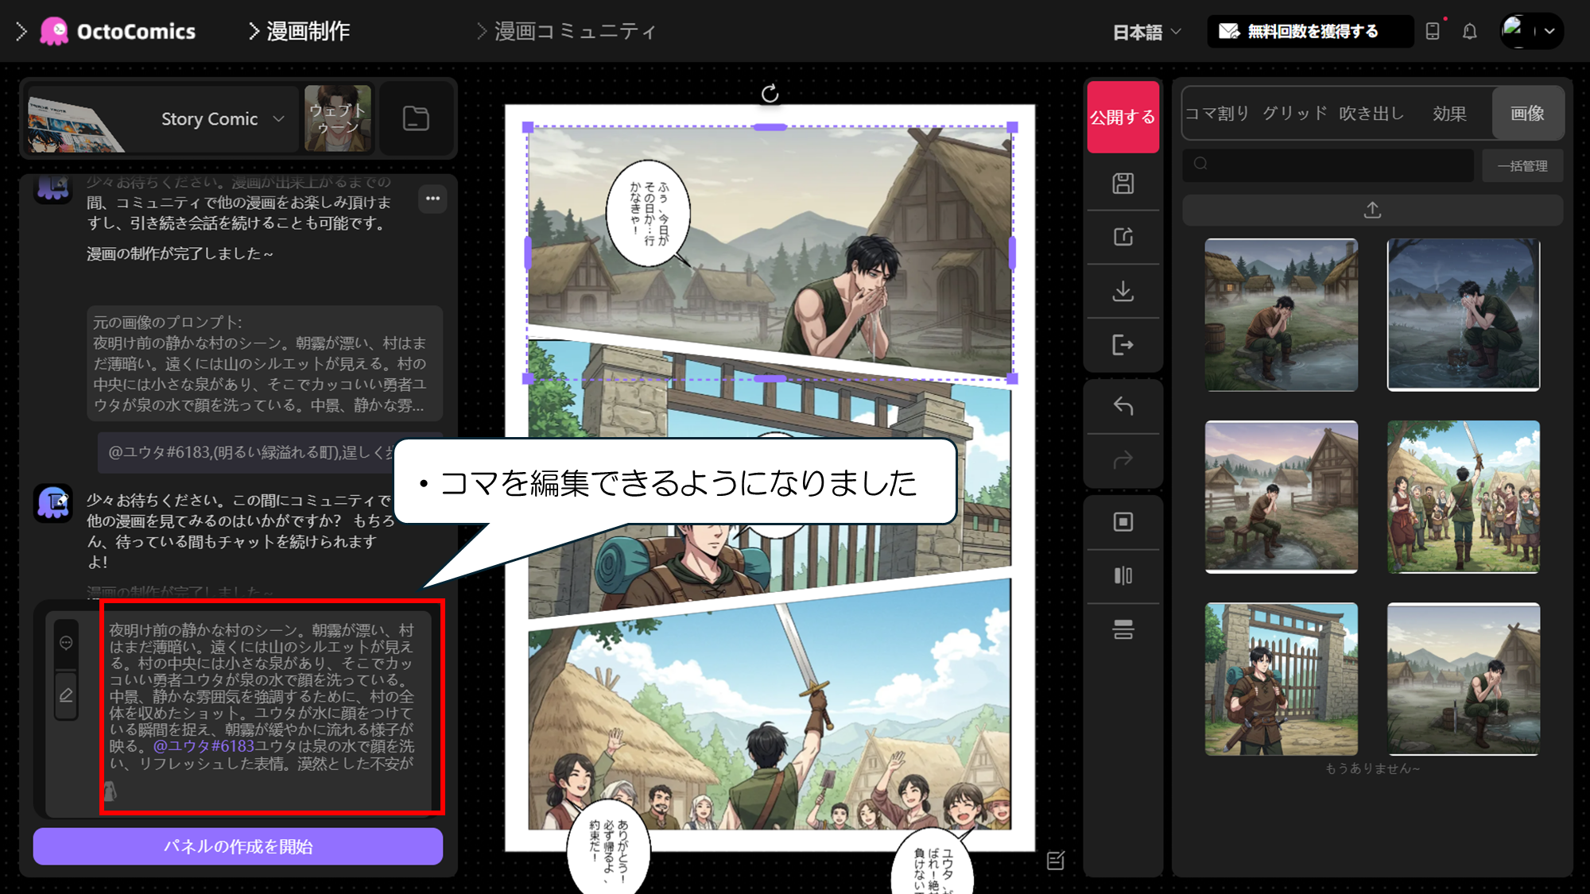Click the pencil edit icon in input

tap(66, 695)
